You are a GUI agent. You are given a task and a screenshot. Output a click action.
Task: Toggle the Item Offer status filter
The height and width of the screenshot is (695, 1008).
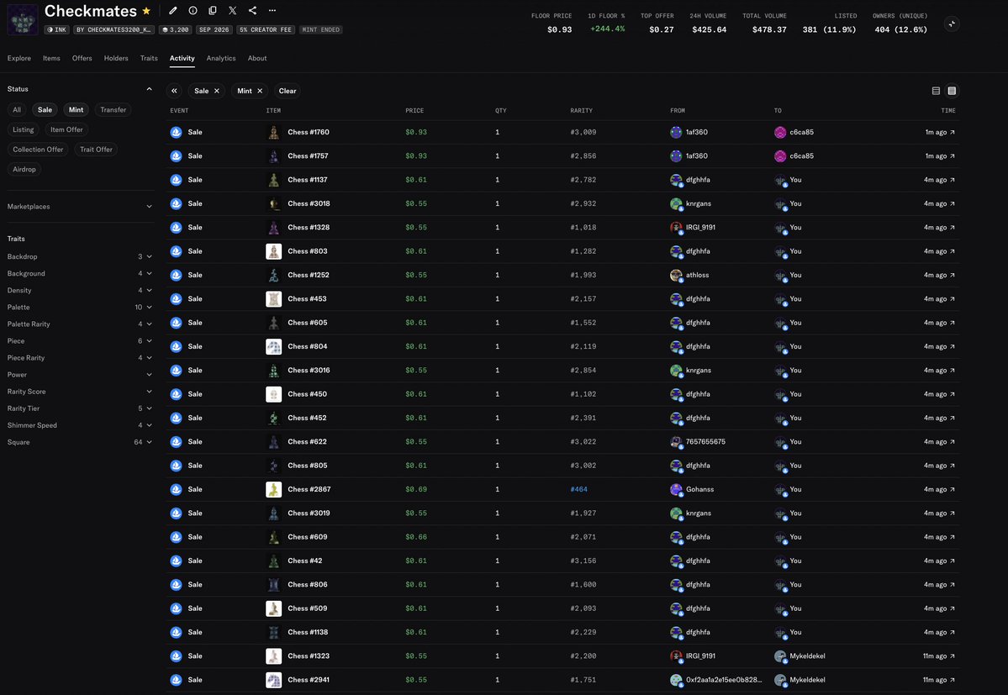tap(66, 129)
